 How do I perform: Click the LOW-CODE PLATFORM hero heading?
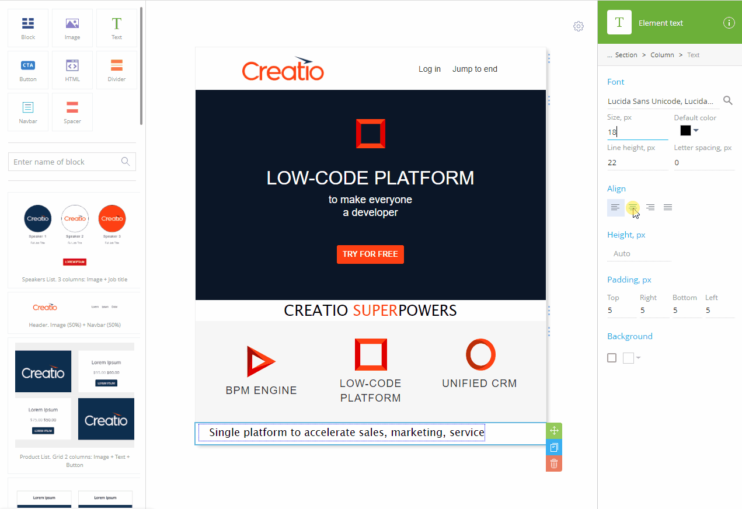[x=370, y=177]
